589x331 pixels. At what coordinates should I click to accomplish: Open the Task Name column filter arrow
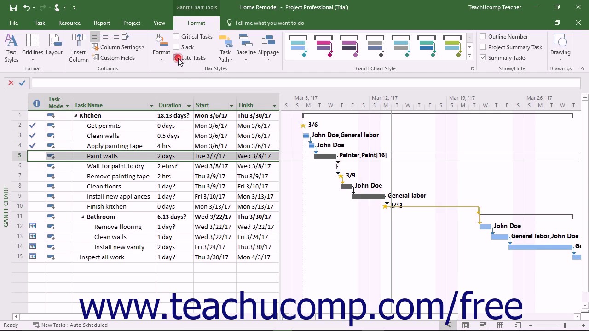151,106
